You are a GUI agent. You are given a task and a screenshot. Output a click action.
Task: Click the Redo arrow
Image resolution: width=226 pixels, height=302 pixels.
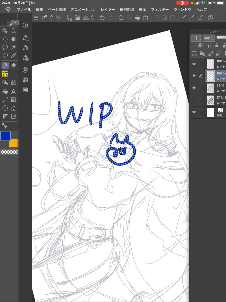(x=110, y=18)
